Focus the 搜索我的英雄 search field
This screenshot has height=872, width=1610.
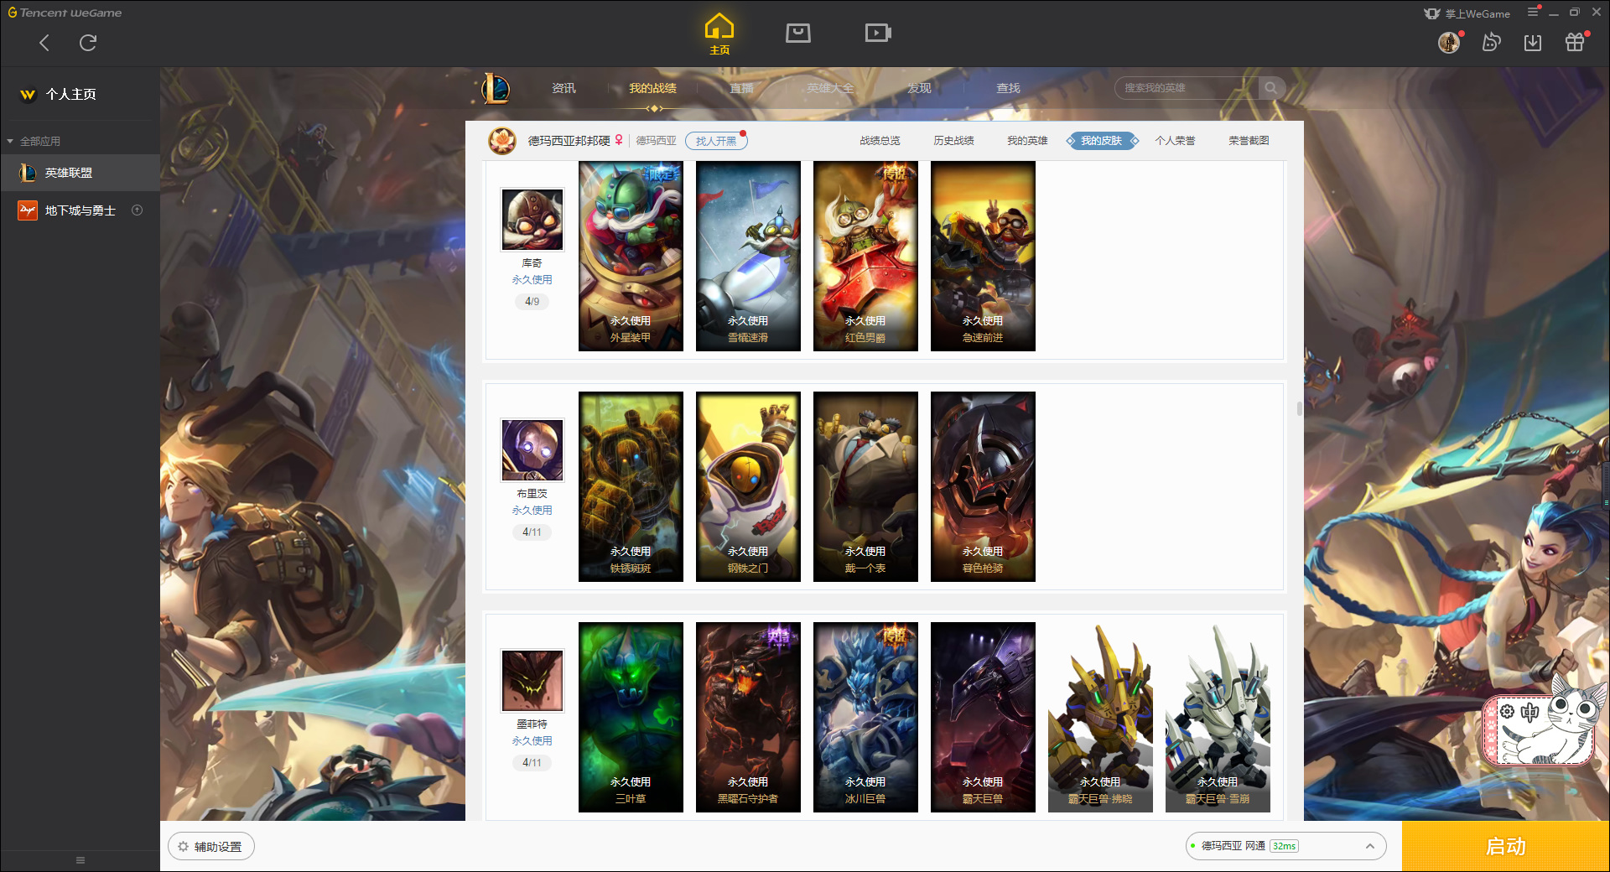[x=1186, y=88]
